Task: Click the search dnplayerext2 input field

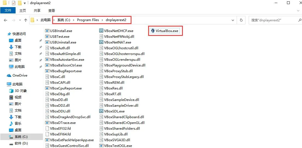Action: [x=274, y=20]
